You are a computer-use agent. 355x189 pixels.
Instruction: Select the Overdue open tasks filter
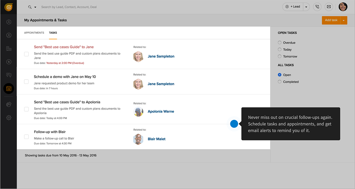click(280, 43)
